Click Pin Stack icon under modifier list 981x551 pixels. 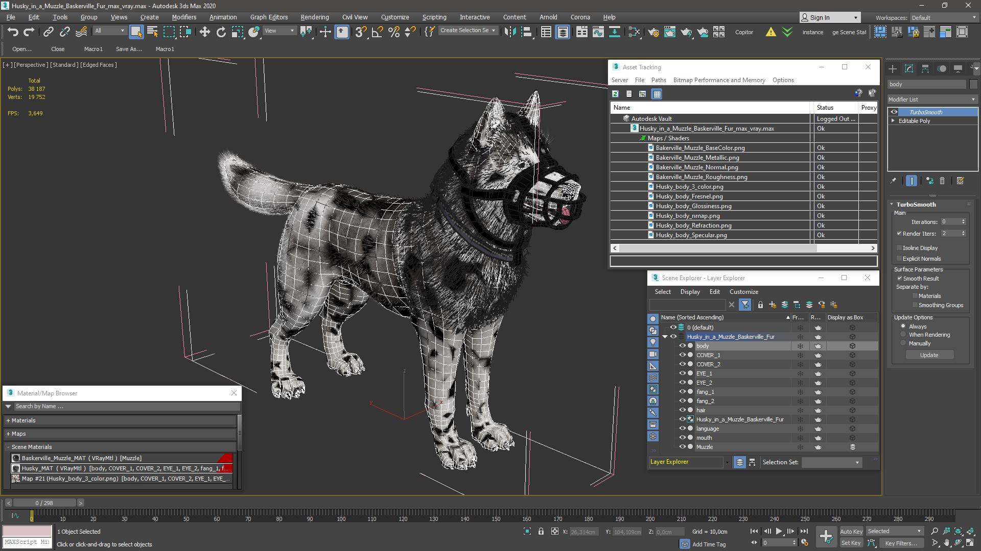(893, 181)
